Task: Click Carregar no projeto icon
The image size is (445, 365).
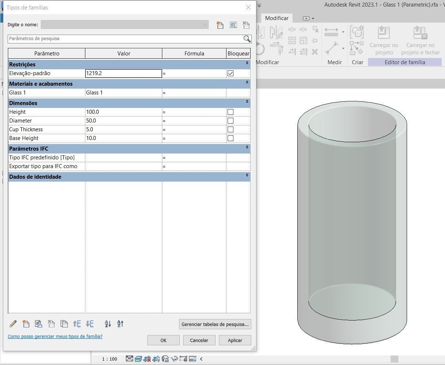Action: (384, 33)
